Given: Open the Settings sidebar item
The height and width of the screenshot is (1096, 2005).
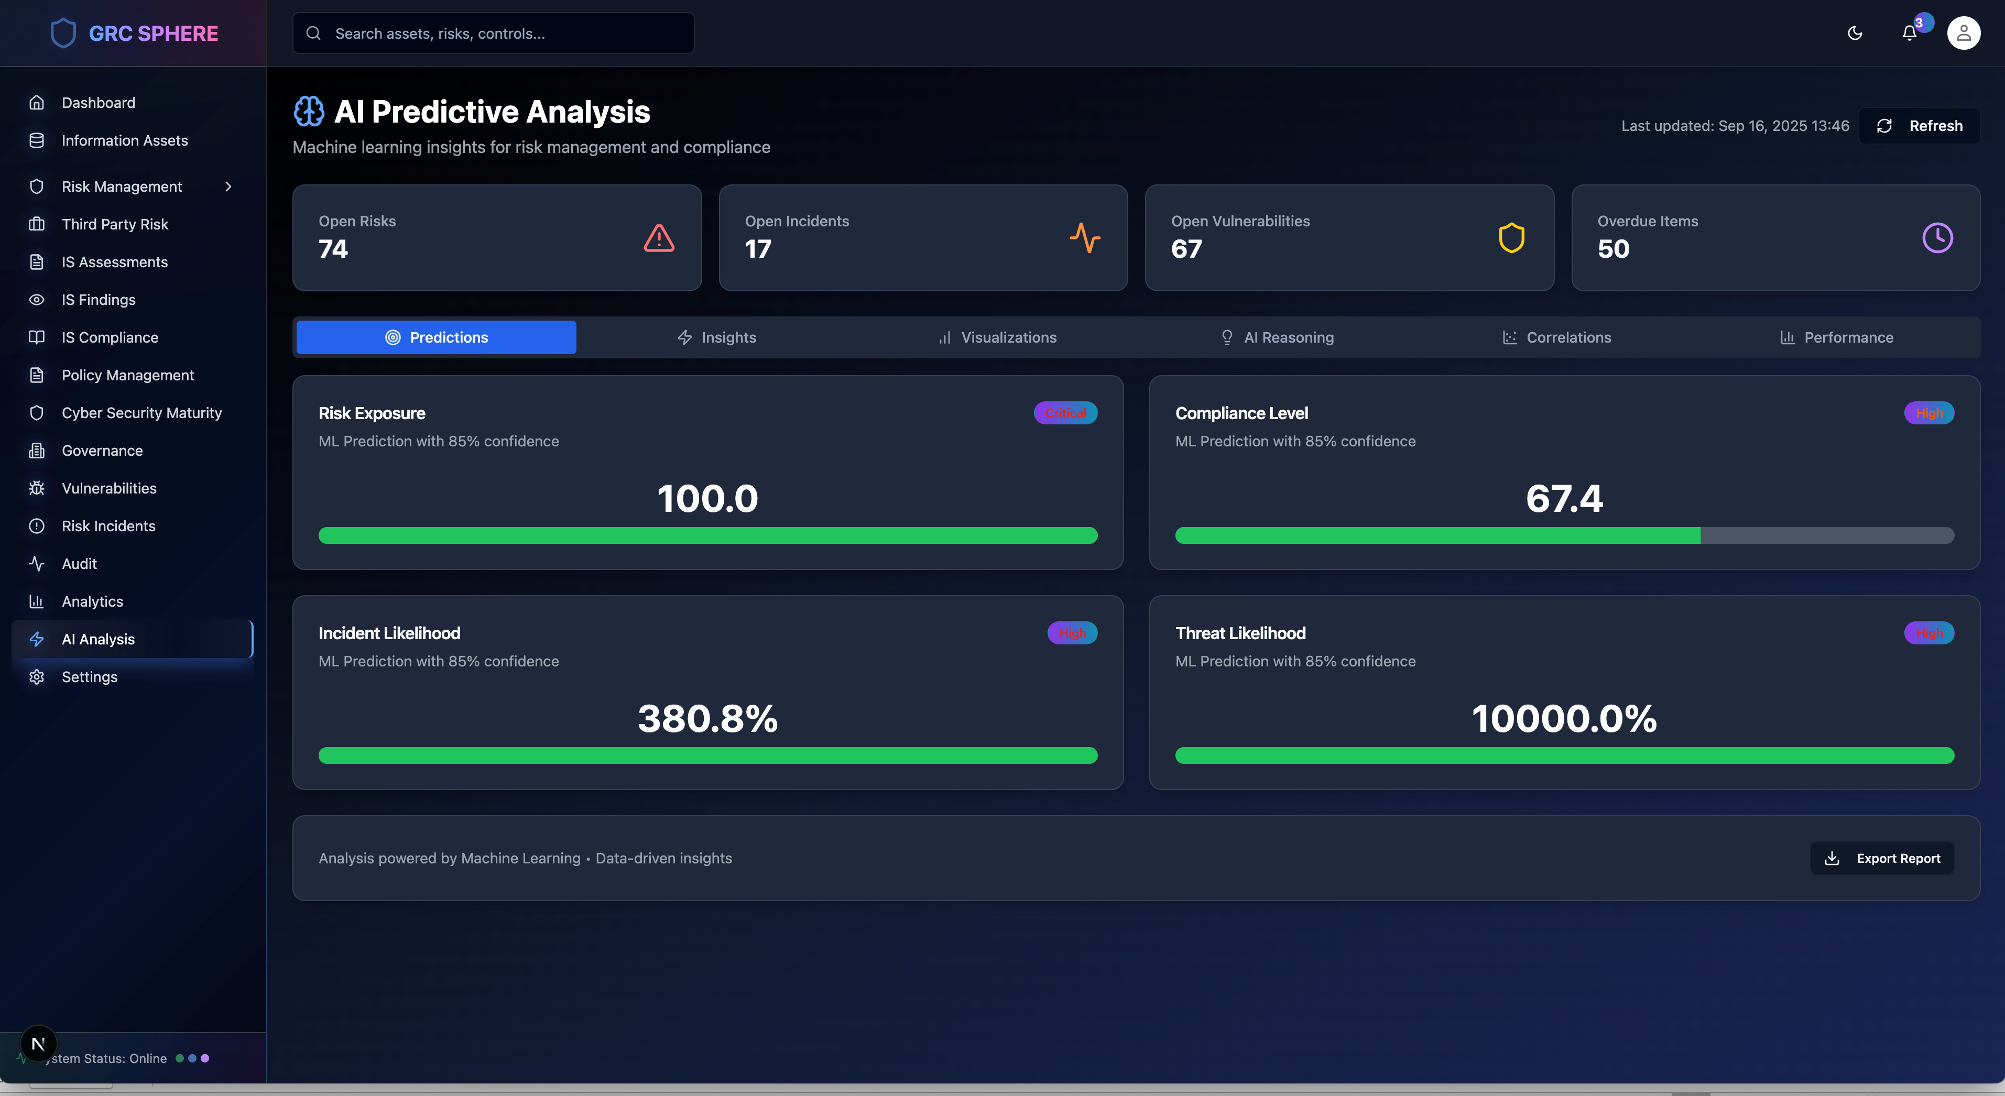Looking at the screenshot, I should [x=90, y=677].
